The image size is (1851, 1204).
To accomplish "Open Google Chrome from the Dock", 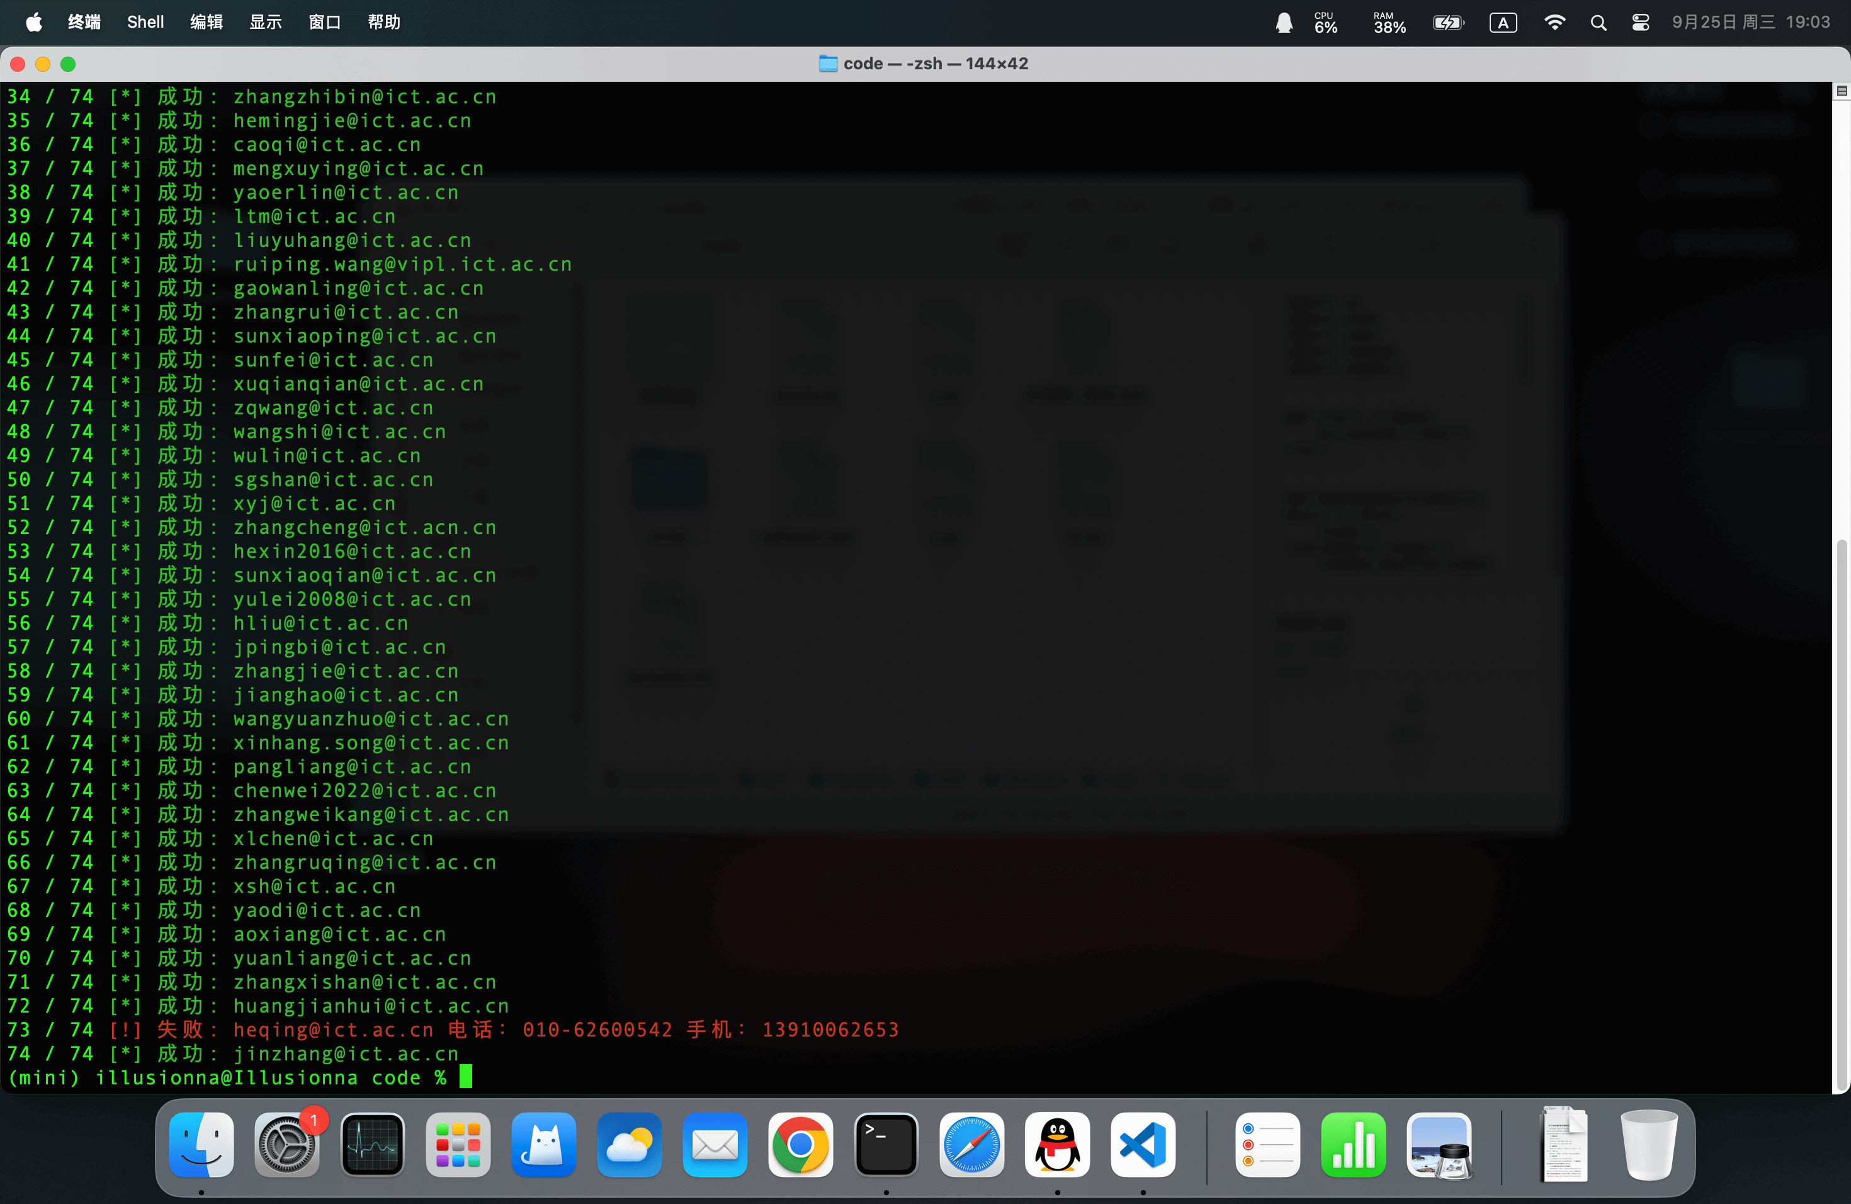I will pos(800,1145).
